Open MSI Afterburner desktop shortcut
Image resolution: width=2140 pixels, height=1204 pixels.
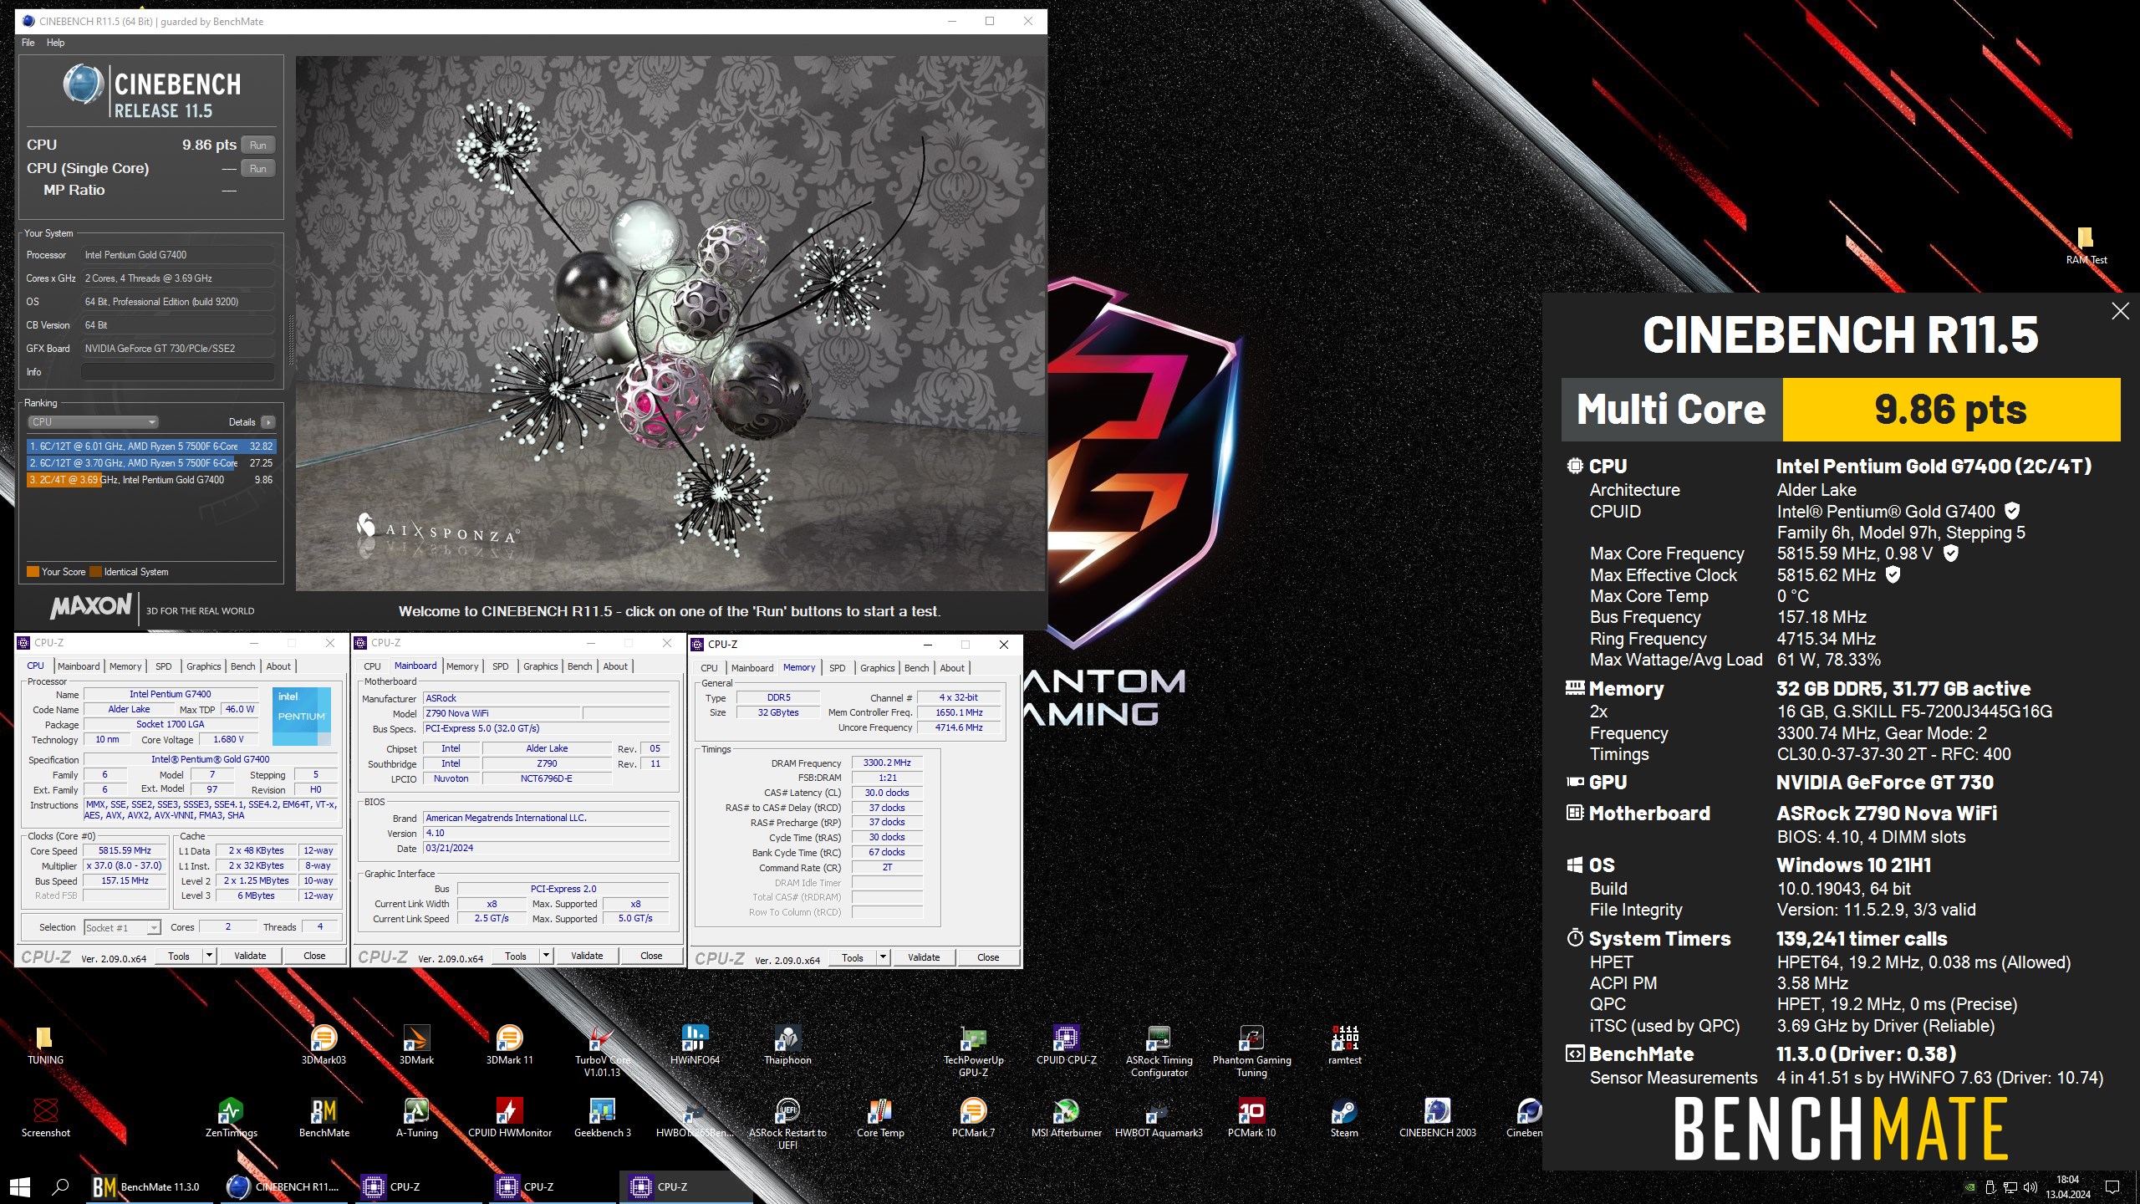pyautogui.click(x=1066, y=1117)
